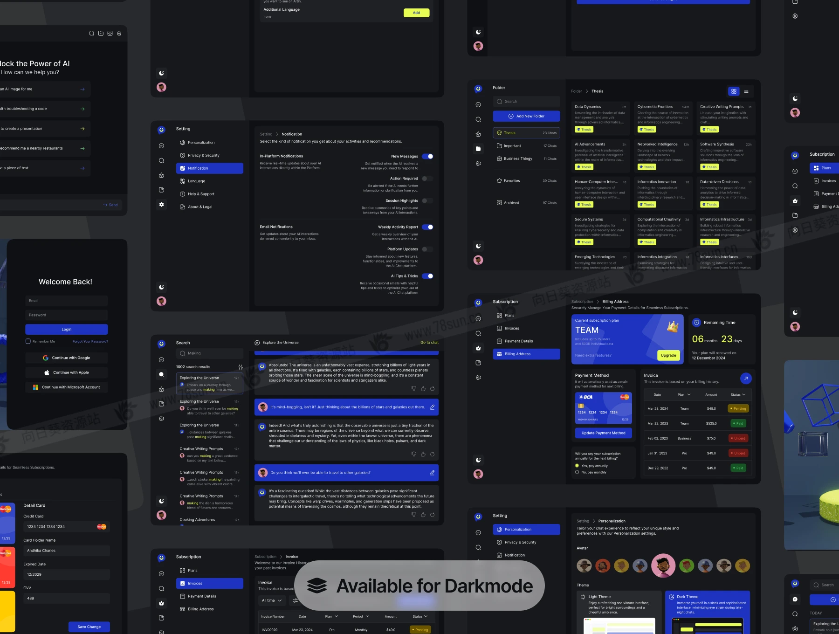Screen dimensions: 839x634
Task: Click the trash icon in chat header
Action: pos(119,33)
